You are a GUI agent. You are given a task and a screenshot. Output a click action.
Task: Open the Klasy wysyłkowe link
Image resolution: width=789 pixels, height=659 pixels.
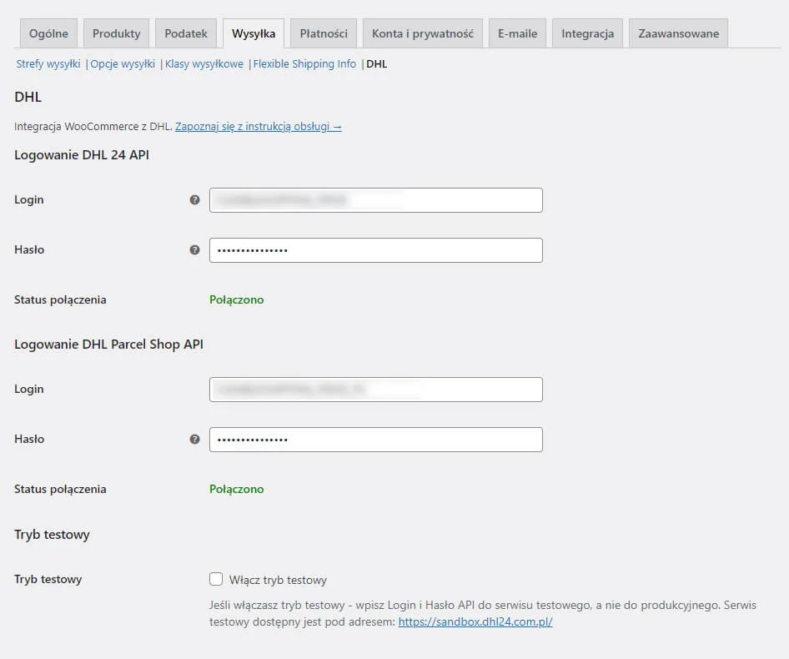204,64
